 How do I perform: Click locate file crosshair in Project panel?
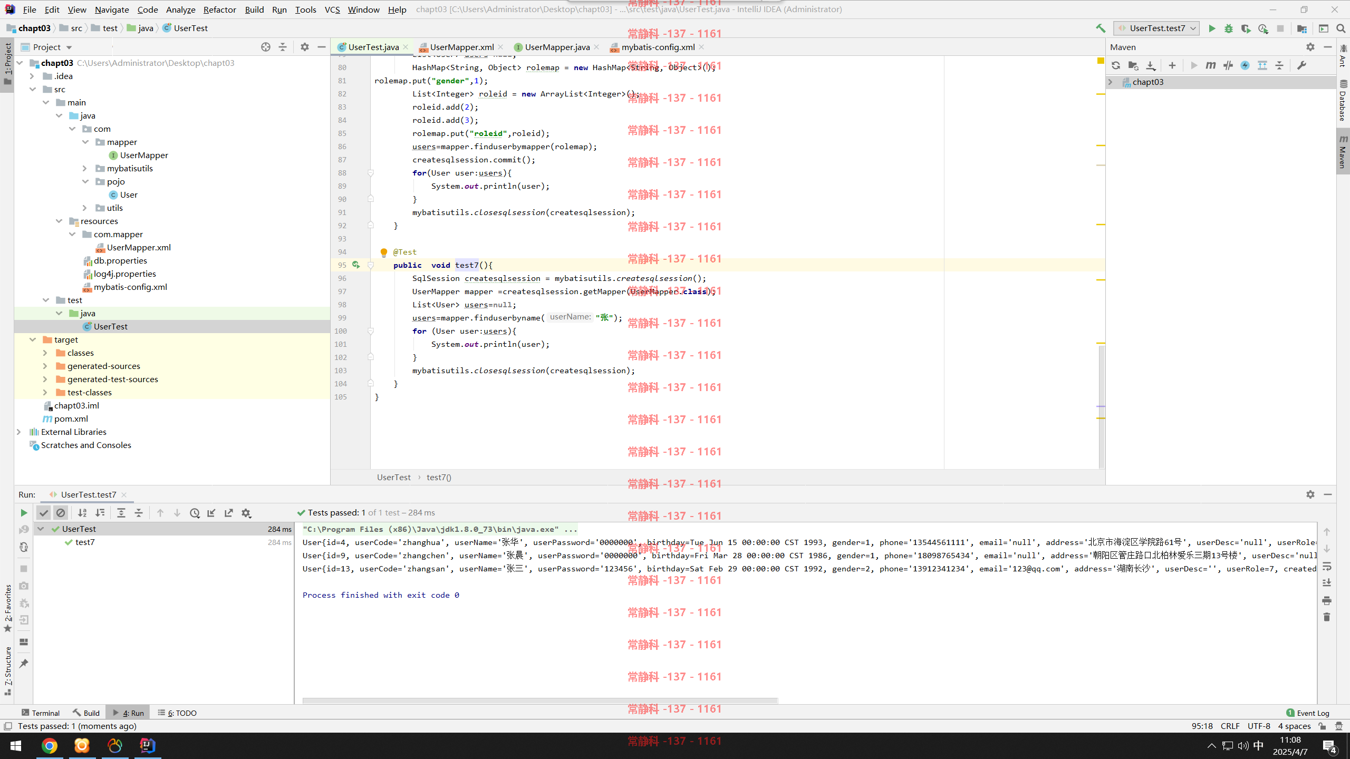[266, 47]
